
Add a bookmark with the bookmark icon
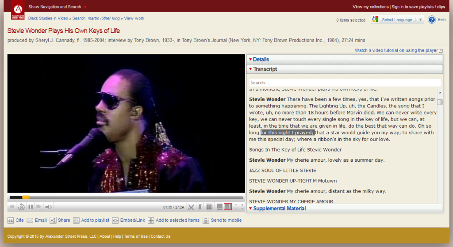(200, 207)
